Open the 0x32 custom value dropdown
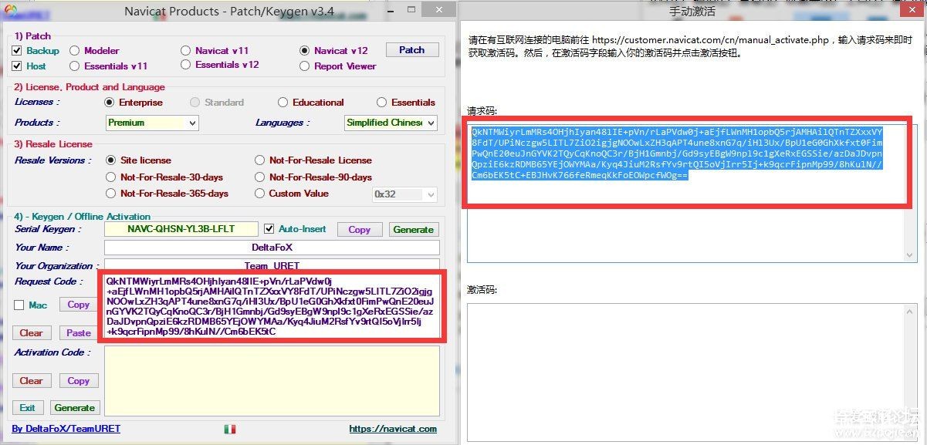Screen dimensions: 927x445 point(405,194)
